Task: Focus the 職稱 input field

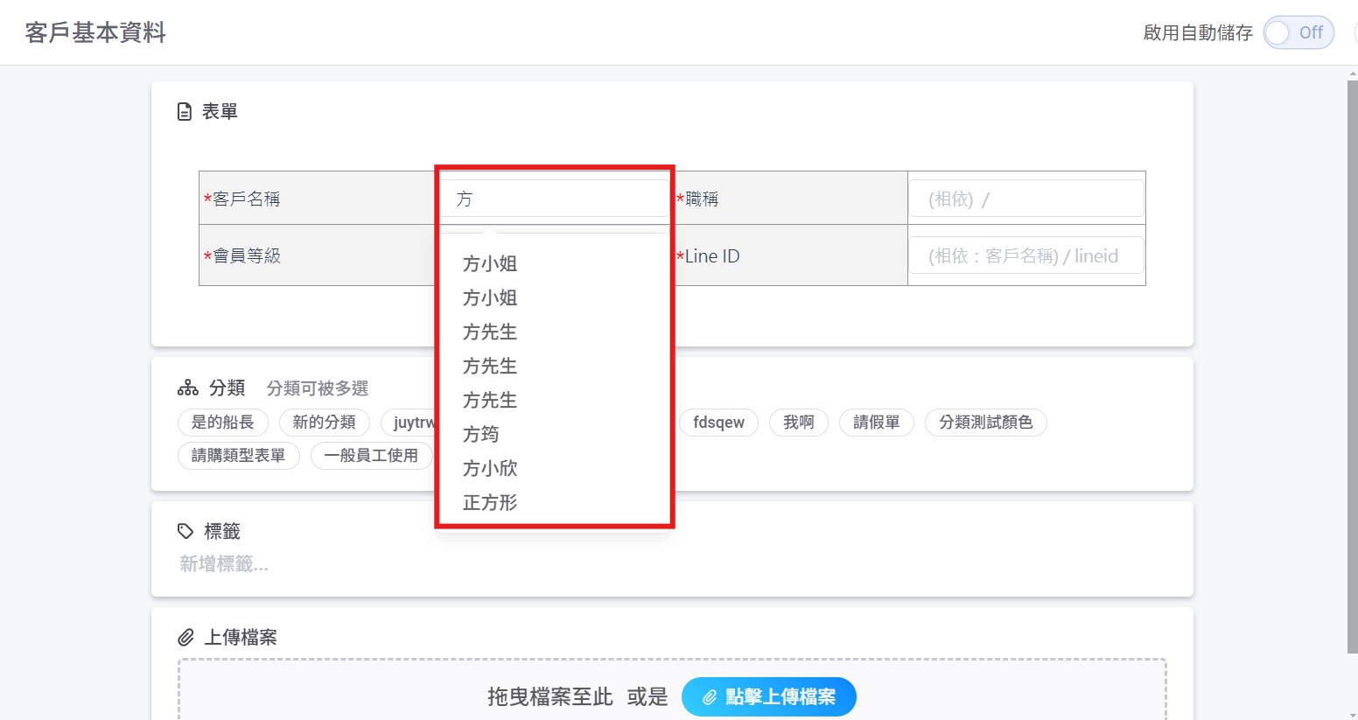Action: tap(1025, 199)
